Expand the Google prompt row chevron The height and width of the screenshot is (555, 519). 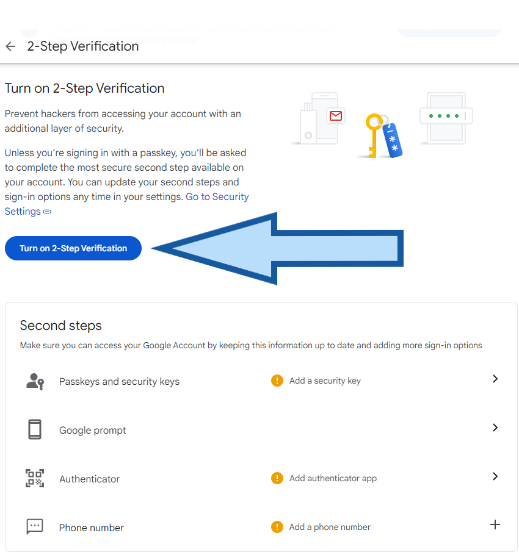[x=495, y=428]
